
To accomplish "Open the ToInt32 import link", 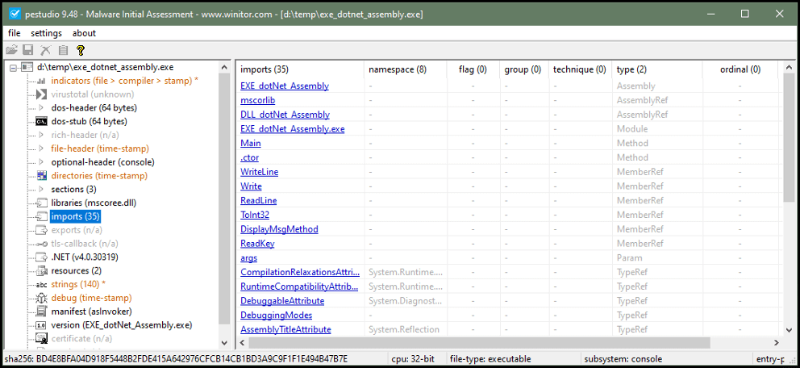I will tap(255, 215).
